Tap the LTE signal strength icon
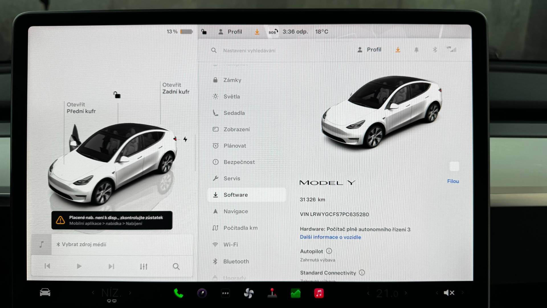 452,49
